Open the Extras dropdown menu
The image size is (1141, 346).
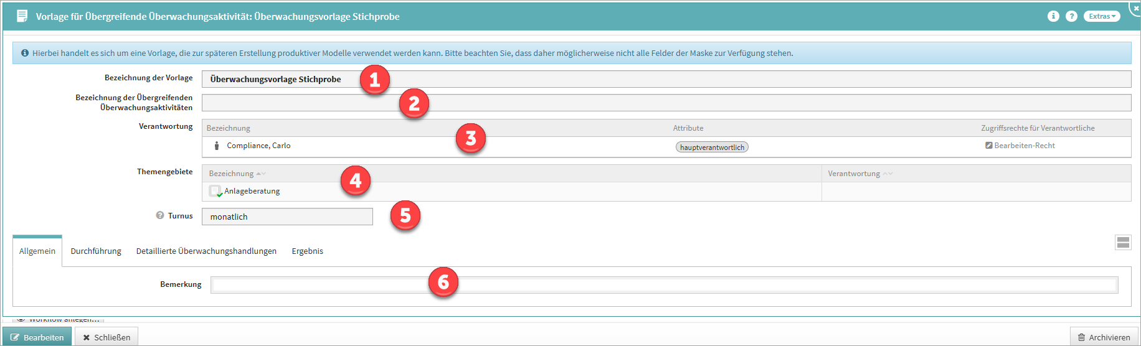1101,16
